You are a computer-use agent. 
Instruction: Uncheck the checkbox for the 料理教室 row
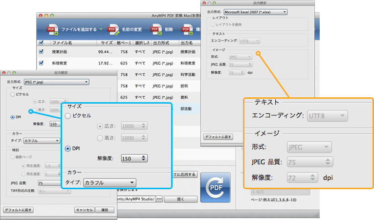(41, 63)
